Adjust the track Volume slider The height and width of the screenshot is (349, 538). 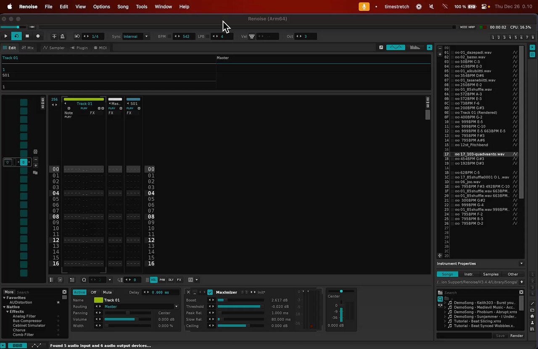pos(128,320)
